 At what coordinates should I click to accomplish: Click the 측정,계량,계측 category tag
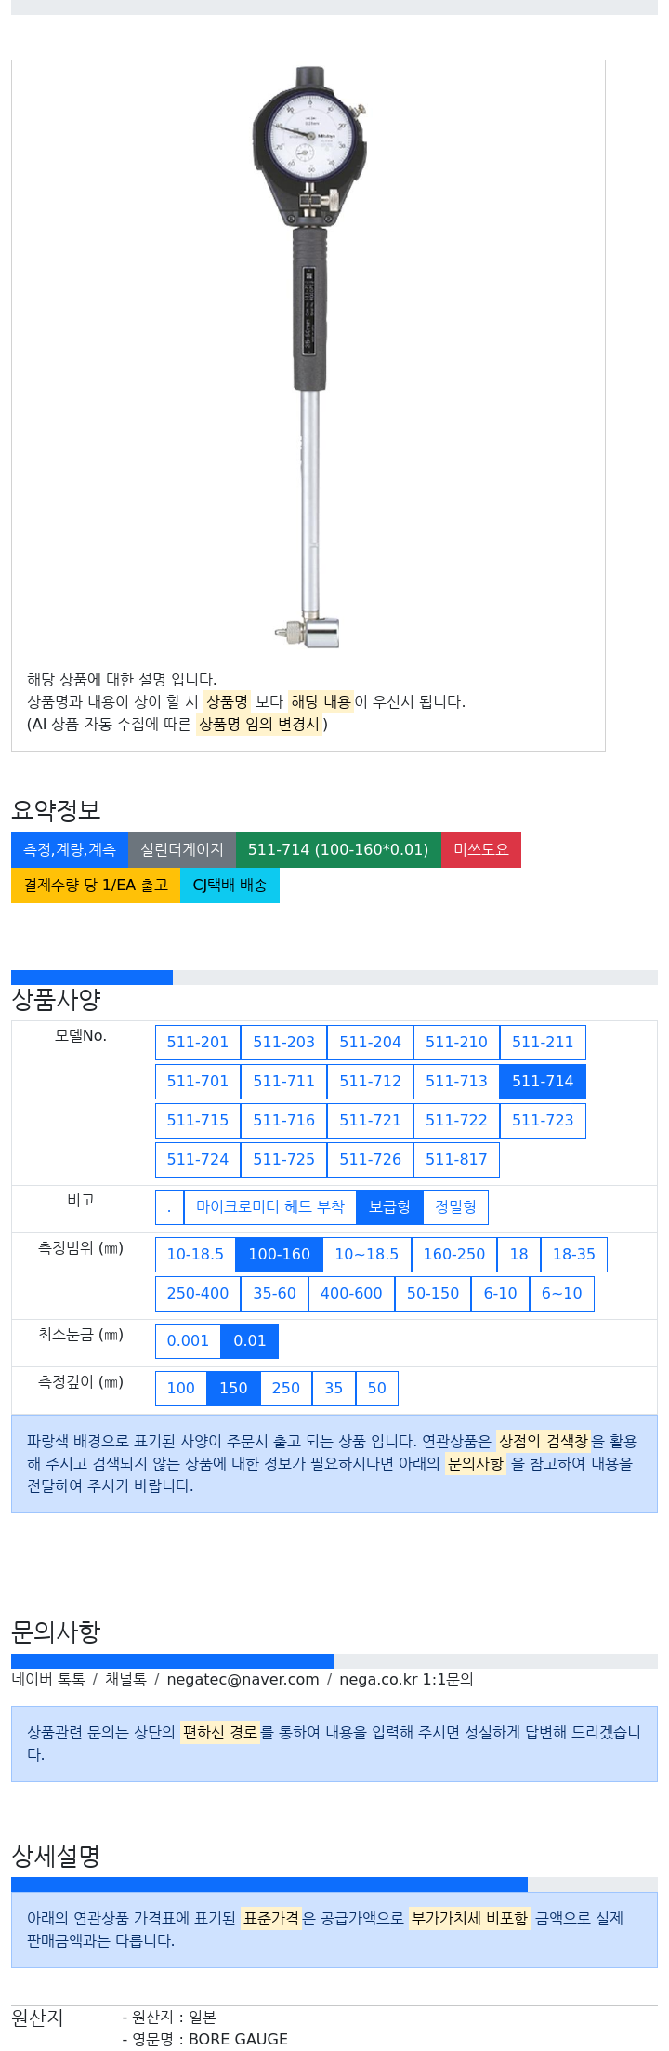70,849
